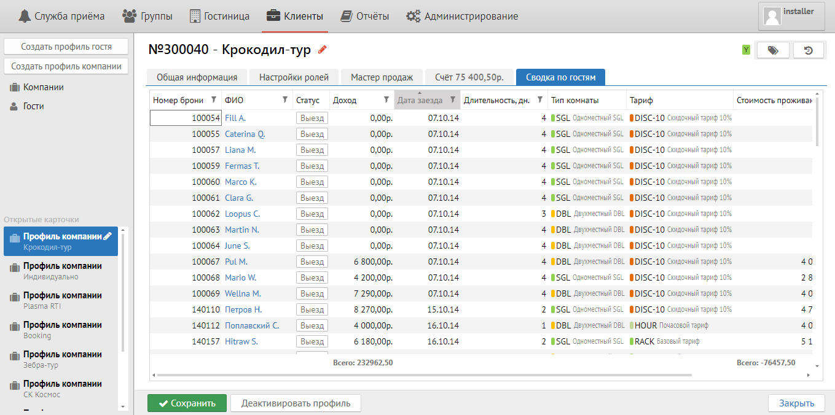
Task: Select Компании in the left sidebar
Action: (43, 87)
